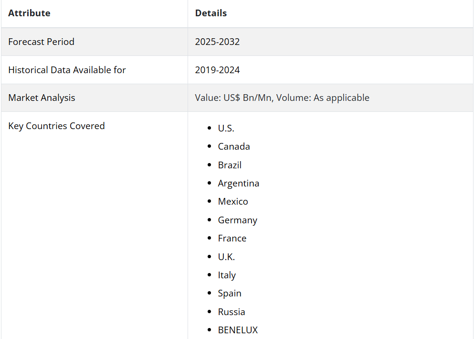Viewport: 474px width, 339px height.
Task: Select Historical Data Available for label
Action: [x=67, y=70]
